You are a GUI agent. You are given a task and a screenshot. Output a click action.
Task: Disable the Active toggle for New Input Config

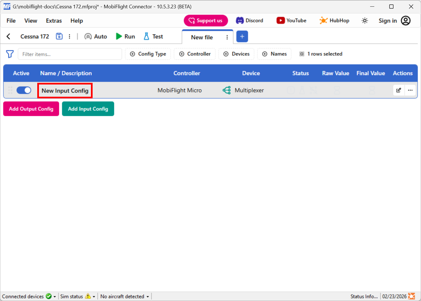24,90
